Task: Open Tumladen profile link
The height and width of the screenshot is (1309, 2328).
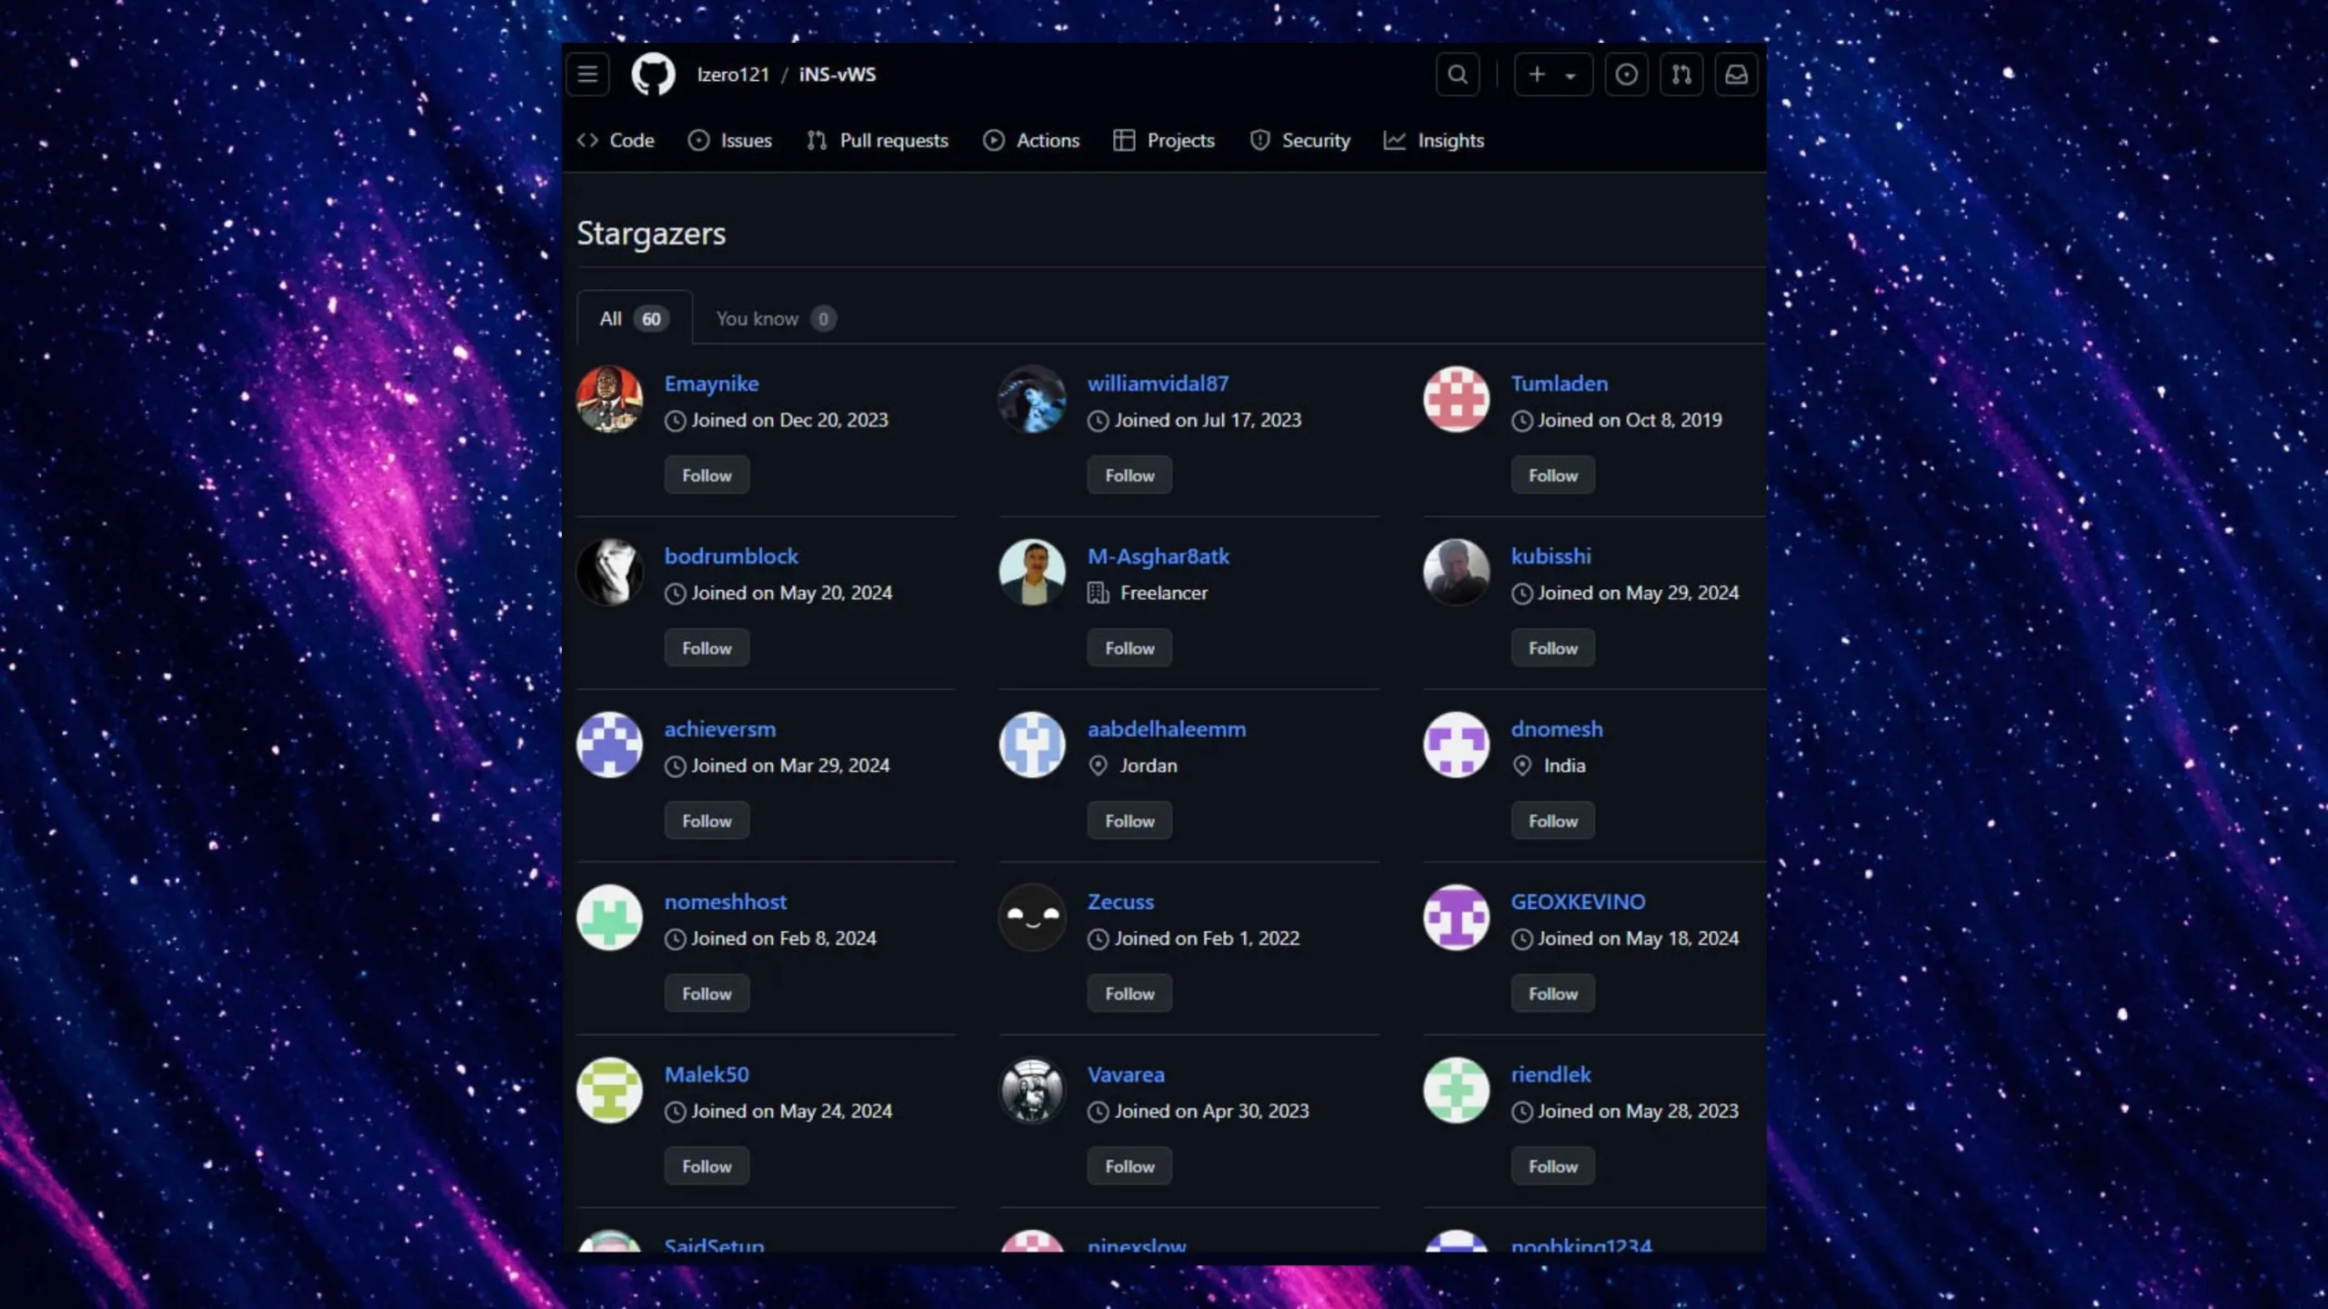Action: [x=1559, y=384]
